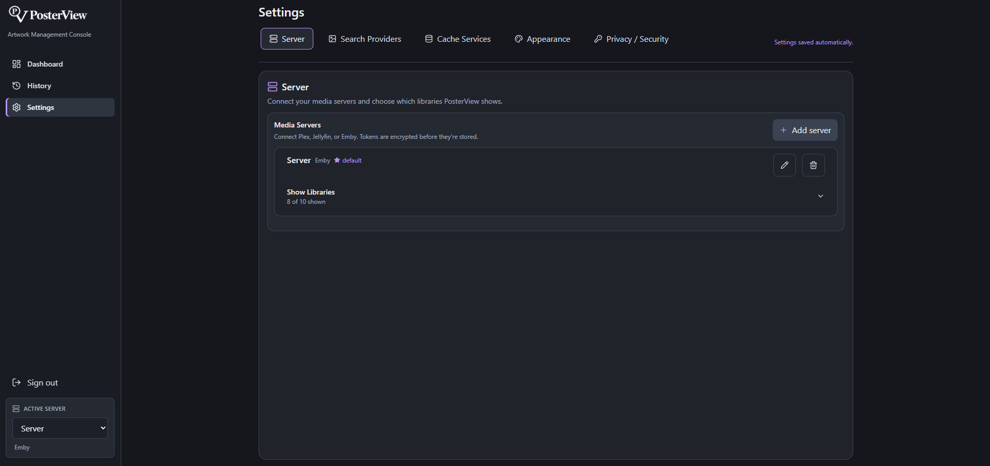Click the 'Media Servers' heading
990x466 pixels.
tap(297, 125)
